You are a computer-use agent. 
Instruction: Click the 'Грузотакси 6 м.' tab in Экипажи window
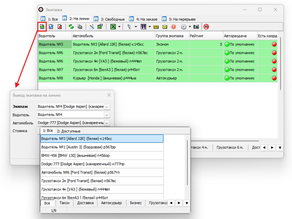230,147
